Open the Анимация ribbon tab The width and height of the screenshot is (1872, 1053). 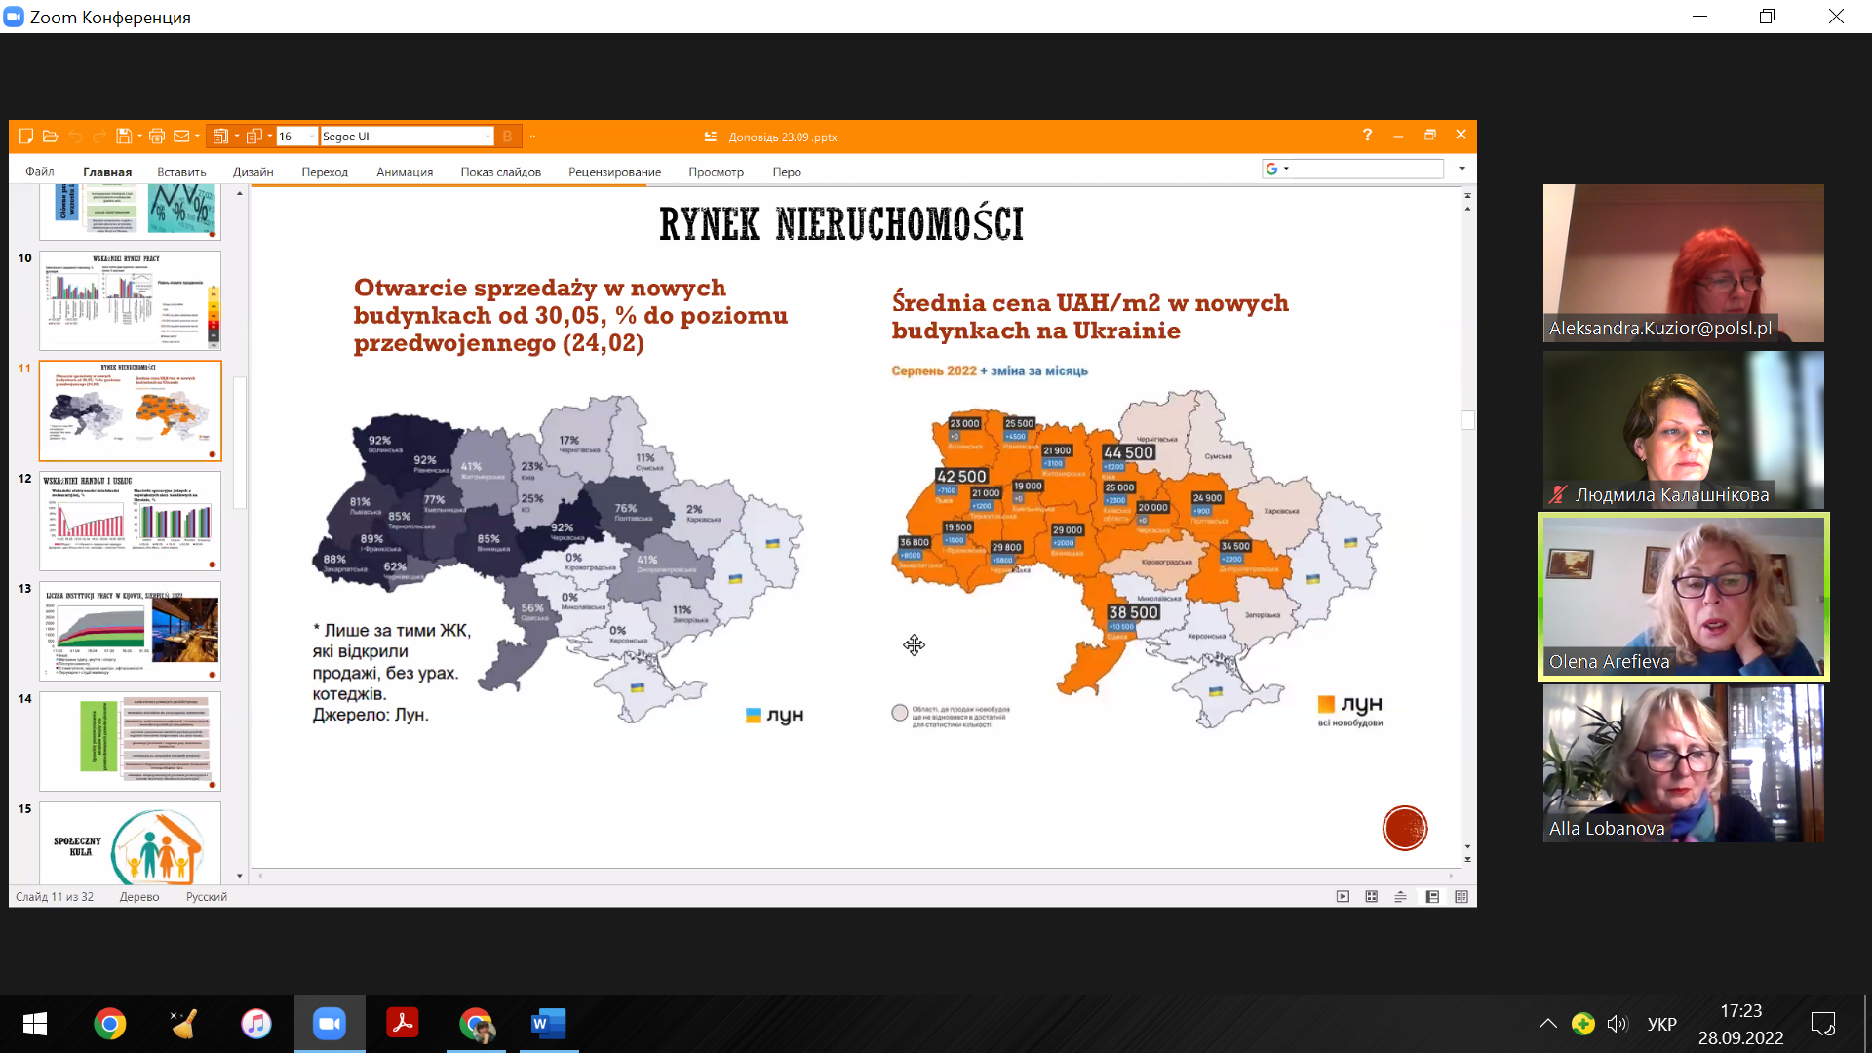click(405, 172)
